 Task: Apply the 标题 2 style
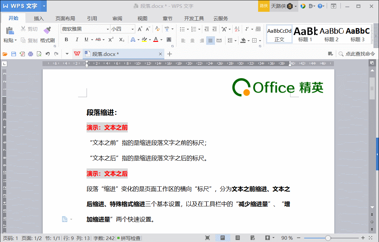[331, 34]
